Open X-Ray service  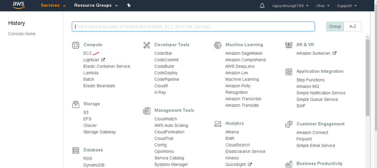pos(160,92)
